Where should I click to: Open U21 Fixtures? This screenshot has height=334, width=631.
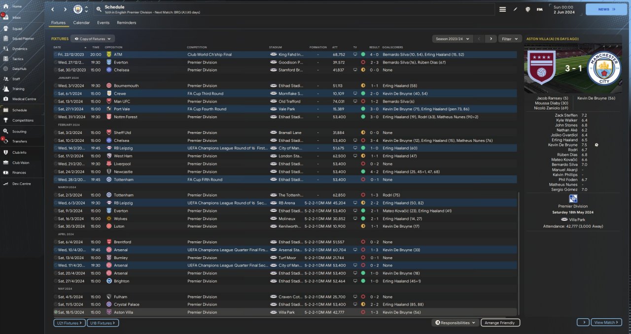coord(70,323)
